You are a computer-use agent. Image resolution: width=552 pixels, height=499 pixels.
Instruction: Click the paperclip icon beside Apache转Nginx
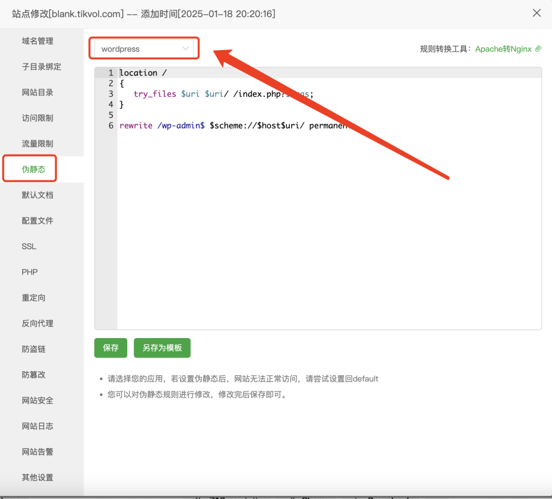(x=537, y=49)
